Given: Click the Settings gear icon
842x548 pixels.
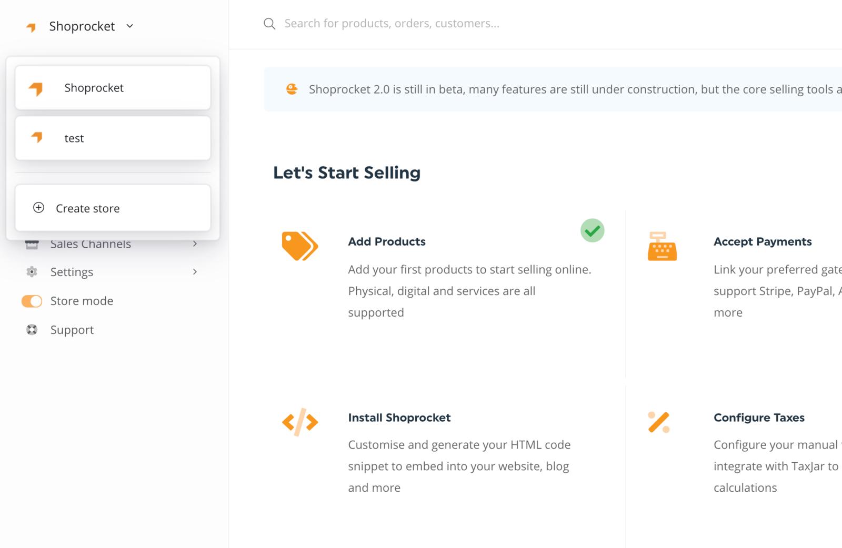Looking at the screenshot, I should [x=32, y=272].
